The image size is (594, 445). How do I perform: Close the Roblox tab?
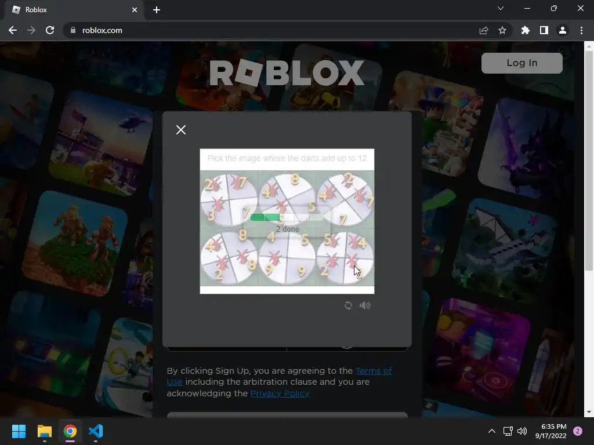click(x=135, y=10)
